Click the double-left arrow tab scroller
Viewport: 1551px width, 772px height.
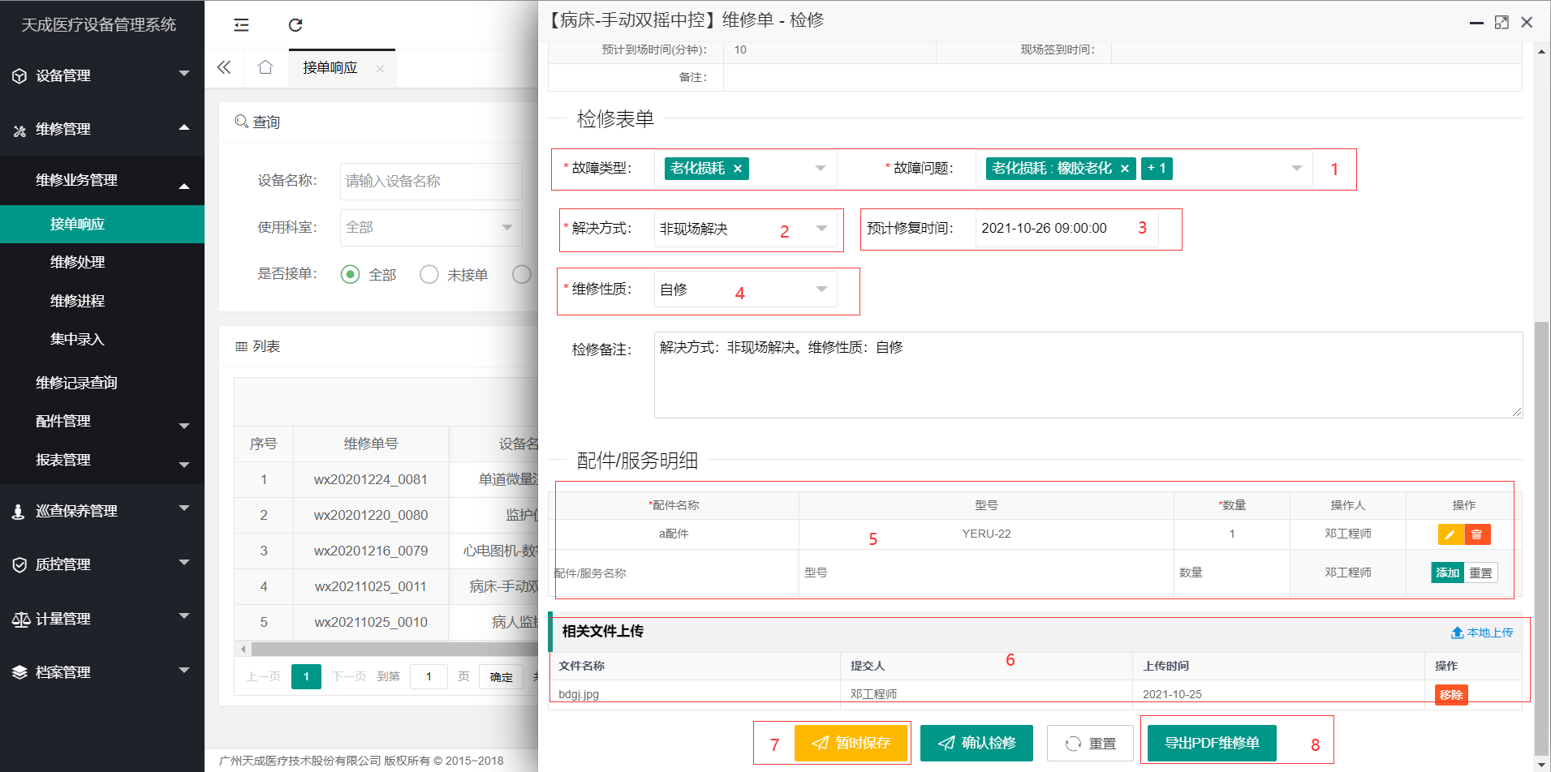(224, 67)
